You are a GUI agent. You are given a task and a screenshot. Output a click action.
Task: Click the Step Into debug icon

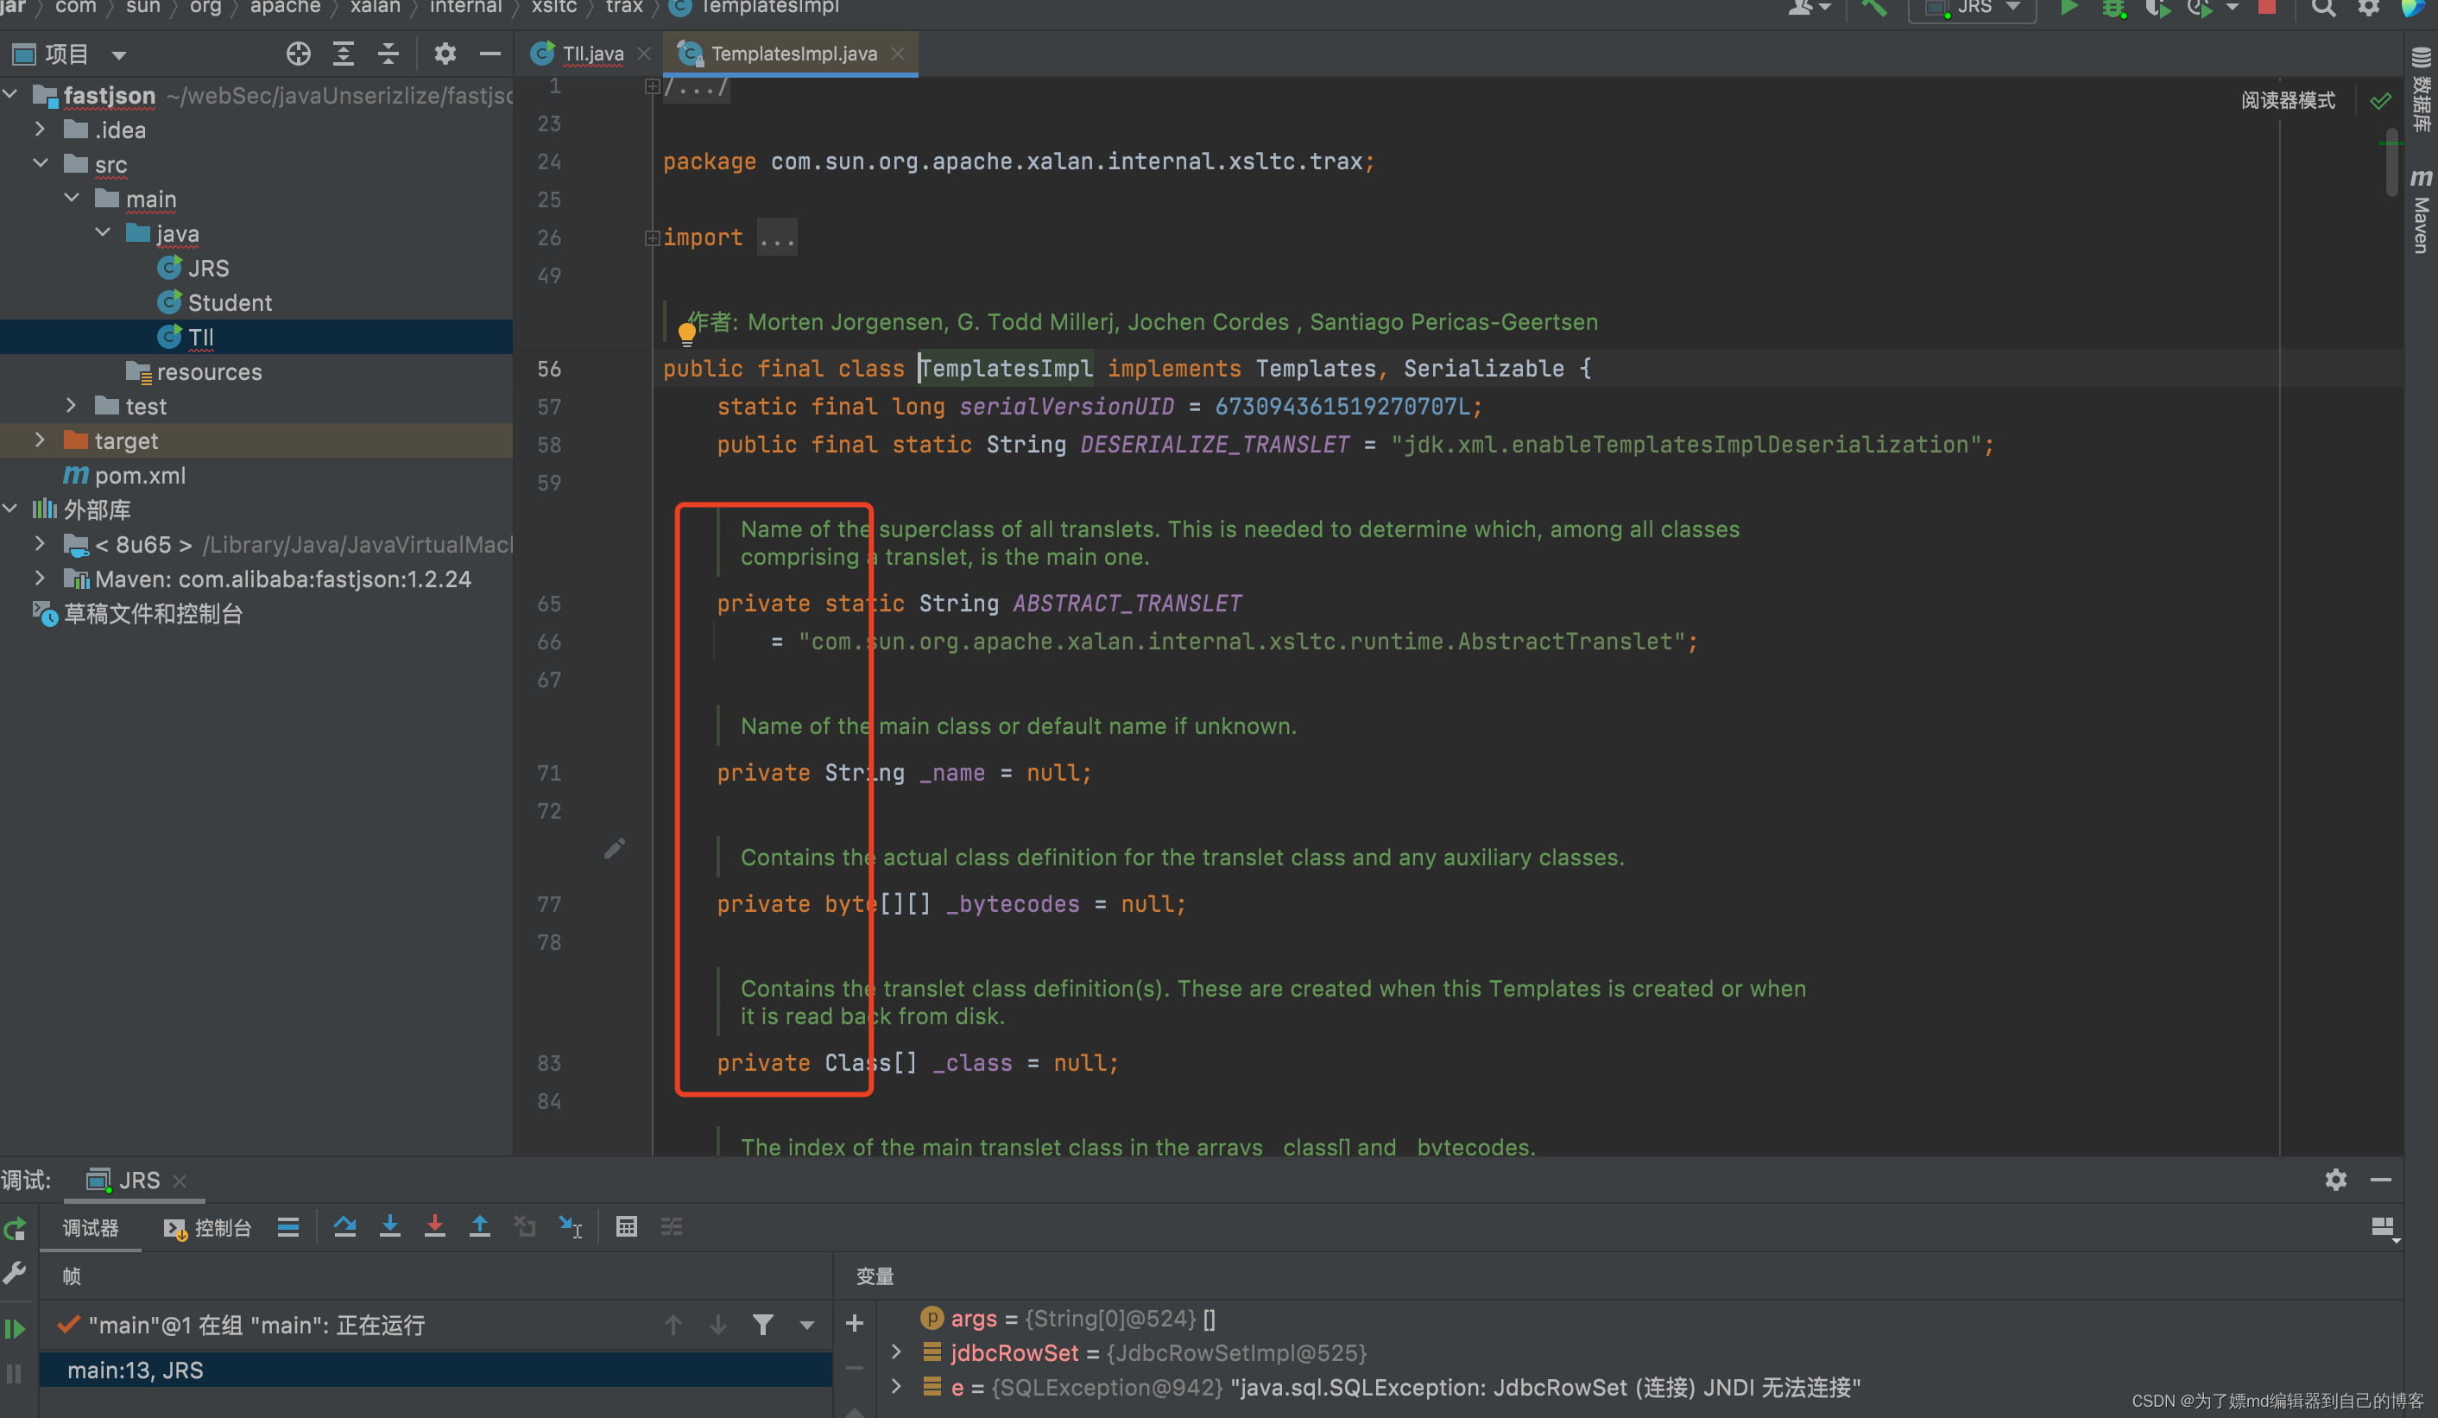[390, 1226]
